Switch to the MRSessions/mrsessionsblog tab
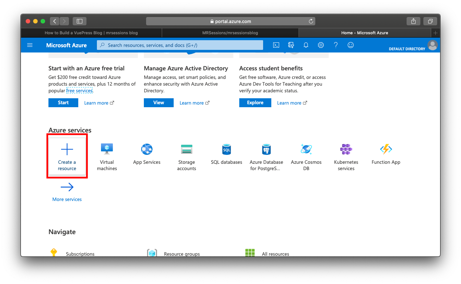461x284 pixels. click(230, 33)
